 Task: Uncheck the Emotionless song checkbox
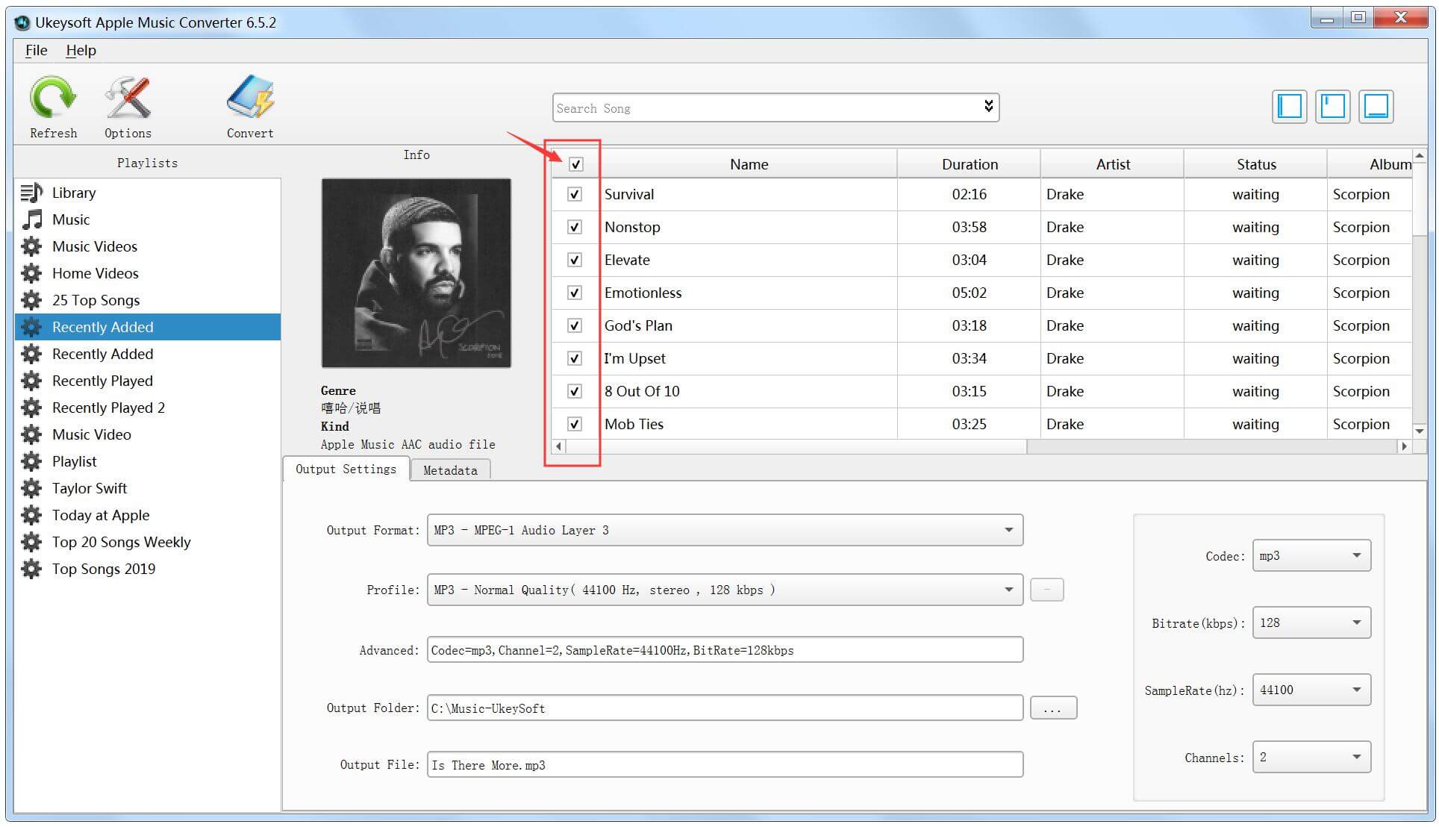[574, 293]
